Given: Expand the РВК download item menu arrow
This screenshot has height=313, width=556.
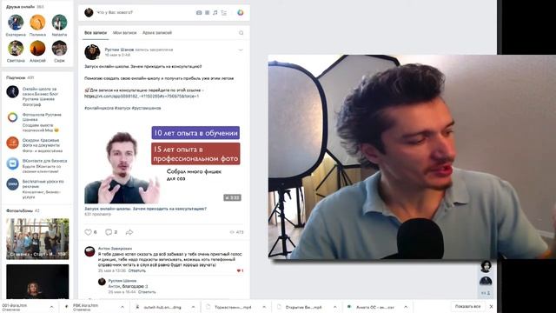Looking at the screenshot, I should pos(122,307).
